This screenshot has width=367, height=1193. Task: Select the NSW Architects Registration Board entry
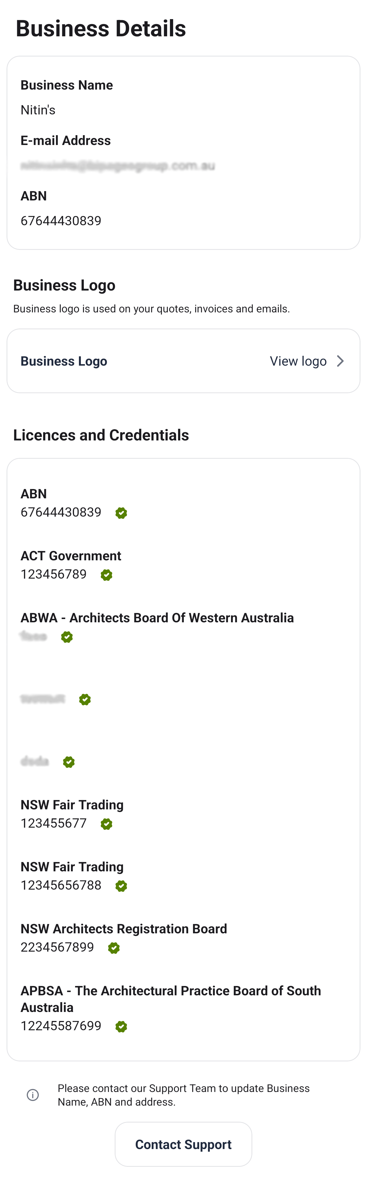(x=124, y=929)
